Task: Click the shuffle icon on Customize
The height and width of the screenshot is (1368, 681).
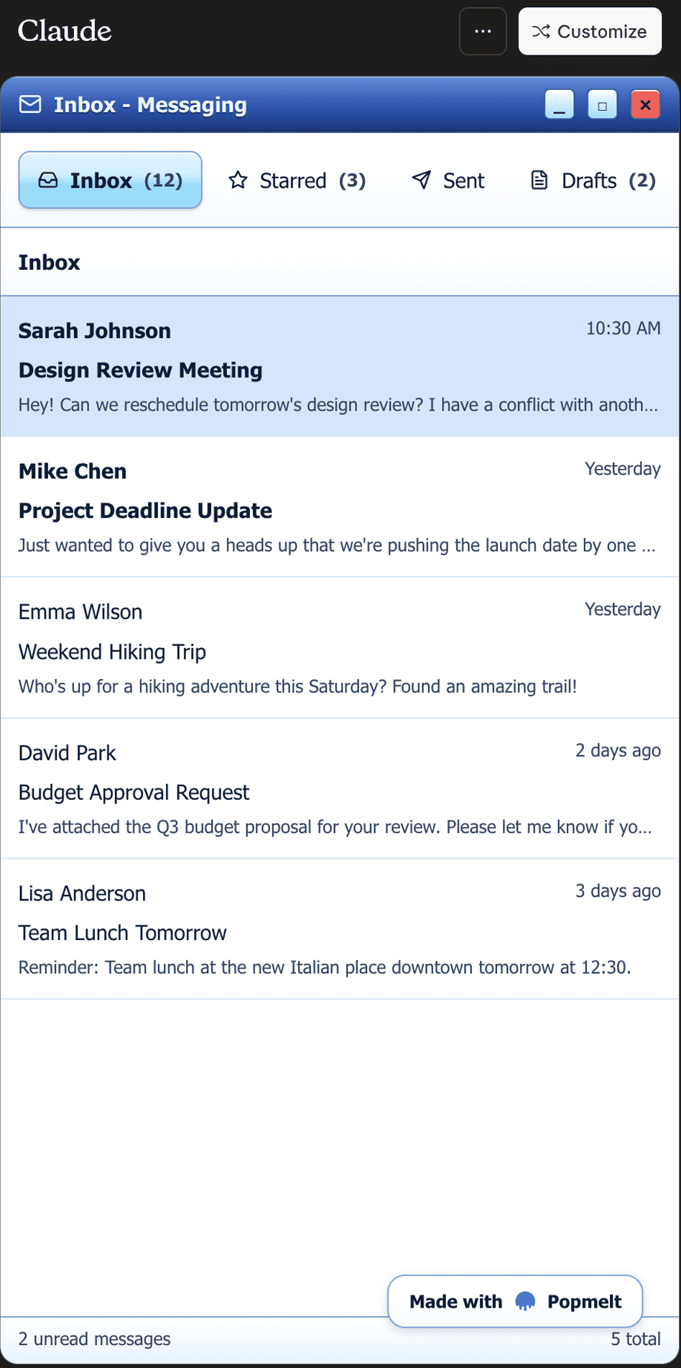Action: [x=541, y=32]
